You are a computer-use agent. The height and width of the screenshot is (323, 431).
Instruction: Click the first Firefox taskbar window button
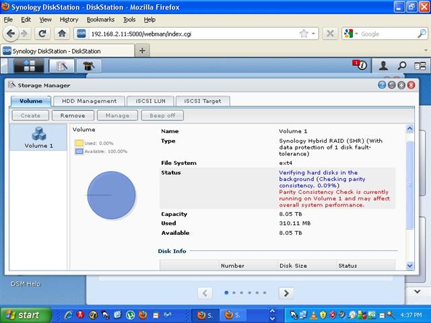click(205, 315)
